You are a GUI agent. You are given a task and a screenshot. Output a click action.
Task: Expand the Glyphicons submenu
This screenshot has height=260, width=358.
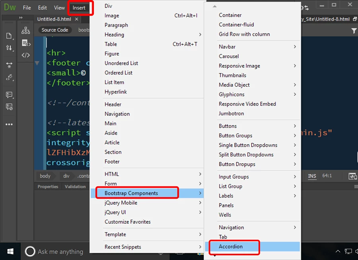252,95
